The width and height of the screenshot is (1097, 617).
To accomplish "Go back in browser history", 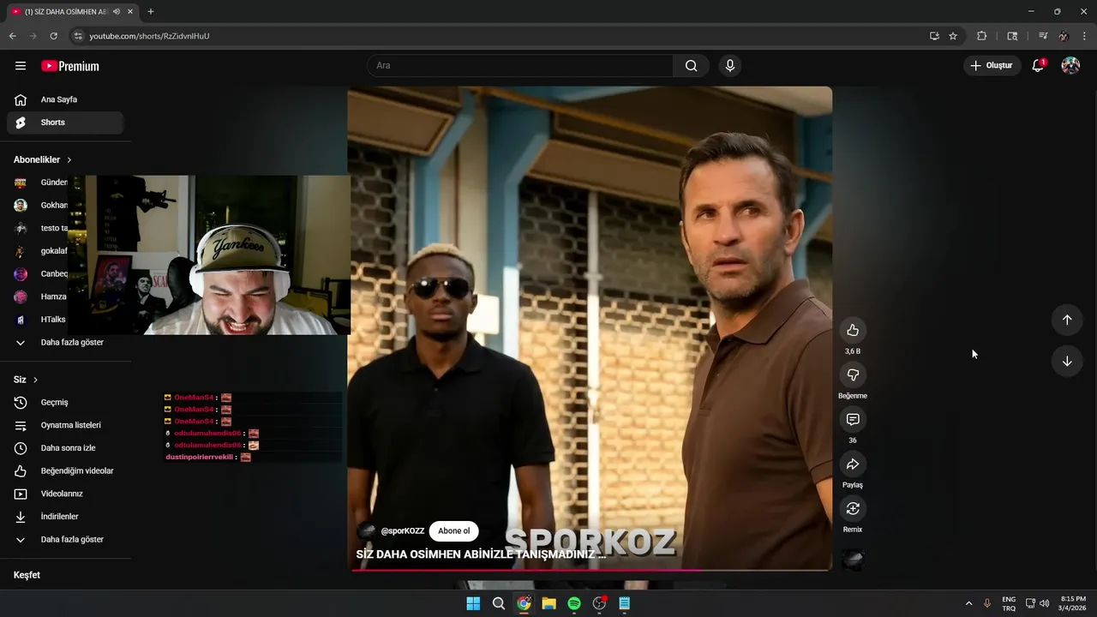I will click(x=12, y=36).
